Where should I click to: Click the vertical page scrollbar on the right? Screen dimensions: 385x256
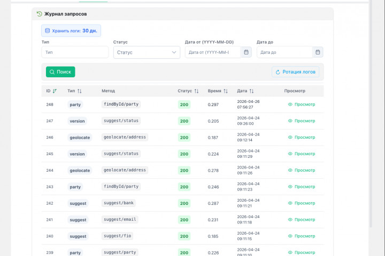[x=371, y=107]
